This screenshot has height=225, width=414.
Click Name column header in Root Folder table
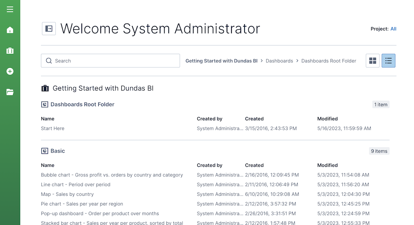[x=48, y=119]
